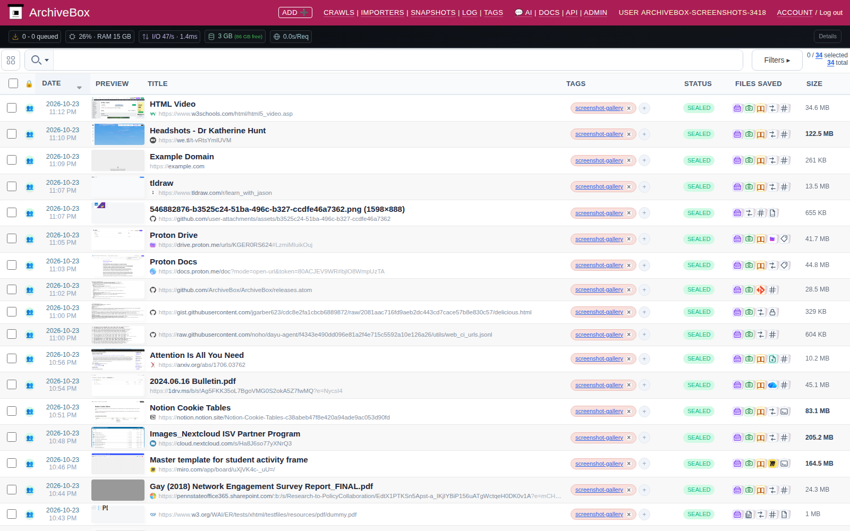Open hash icon in web_ci_urls.jsonl row
The width and height of the screenshot is (850, 531).
pyautogui.click(x=772, y=335)
